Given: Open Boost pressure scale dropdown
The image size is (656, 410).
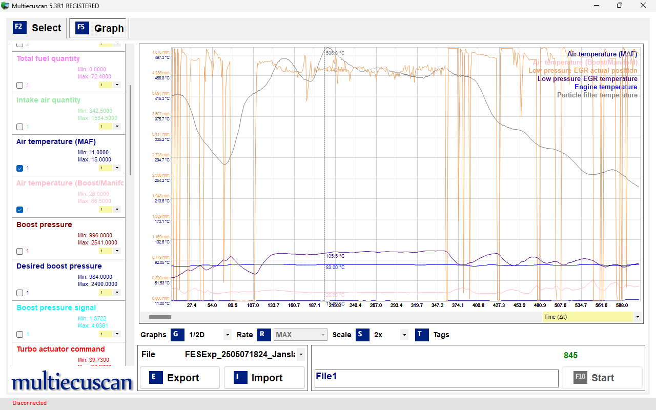Looking at the screenshot, I should coord(117,251).
